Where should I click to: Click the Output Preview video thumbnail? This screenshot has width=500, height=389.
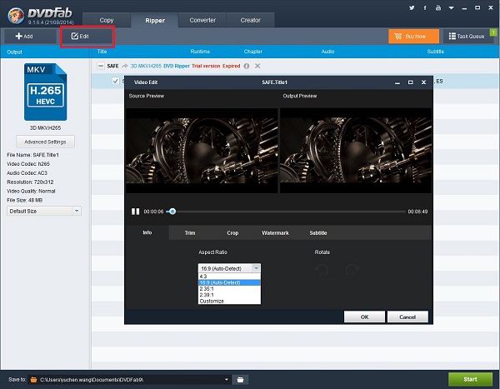(x=356, y=151)
